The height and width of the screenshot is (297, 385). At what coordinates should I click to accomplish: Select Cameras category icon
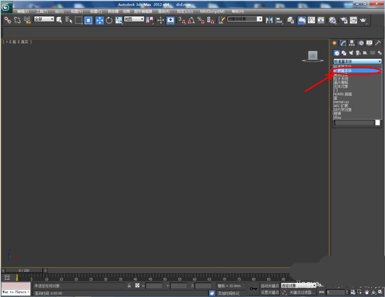tap(358, 53)
